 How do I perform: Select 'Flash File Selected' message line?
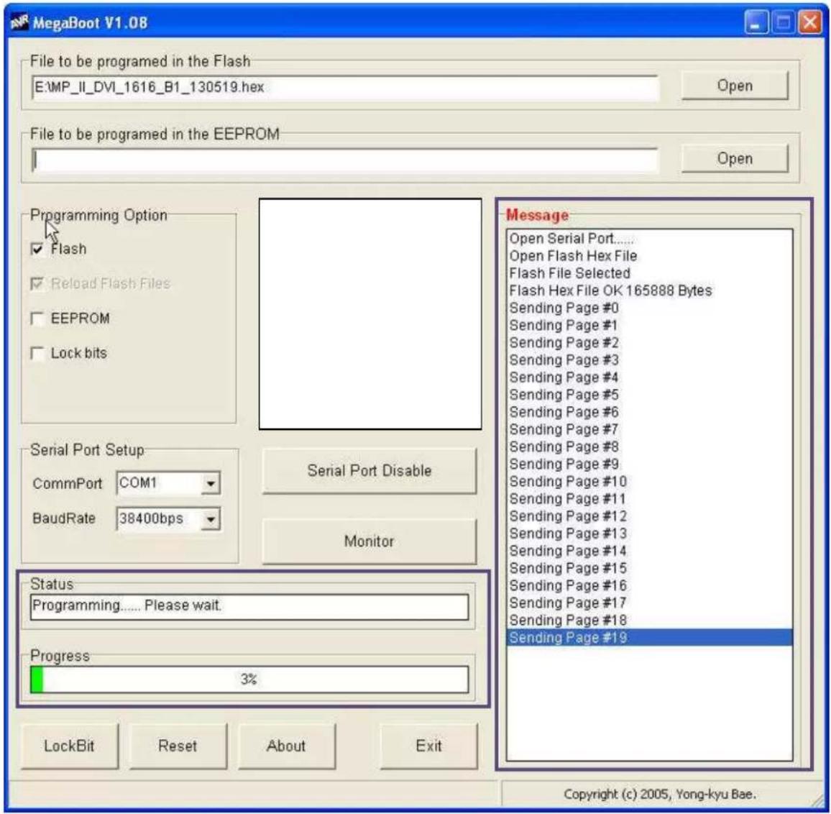pos(648,273)
